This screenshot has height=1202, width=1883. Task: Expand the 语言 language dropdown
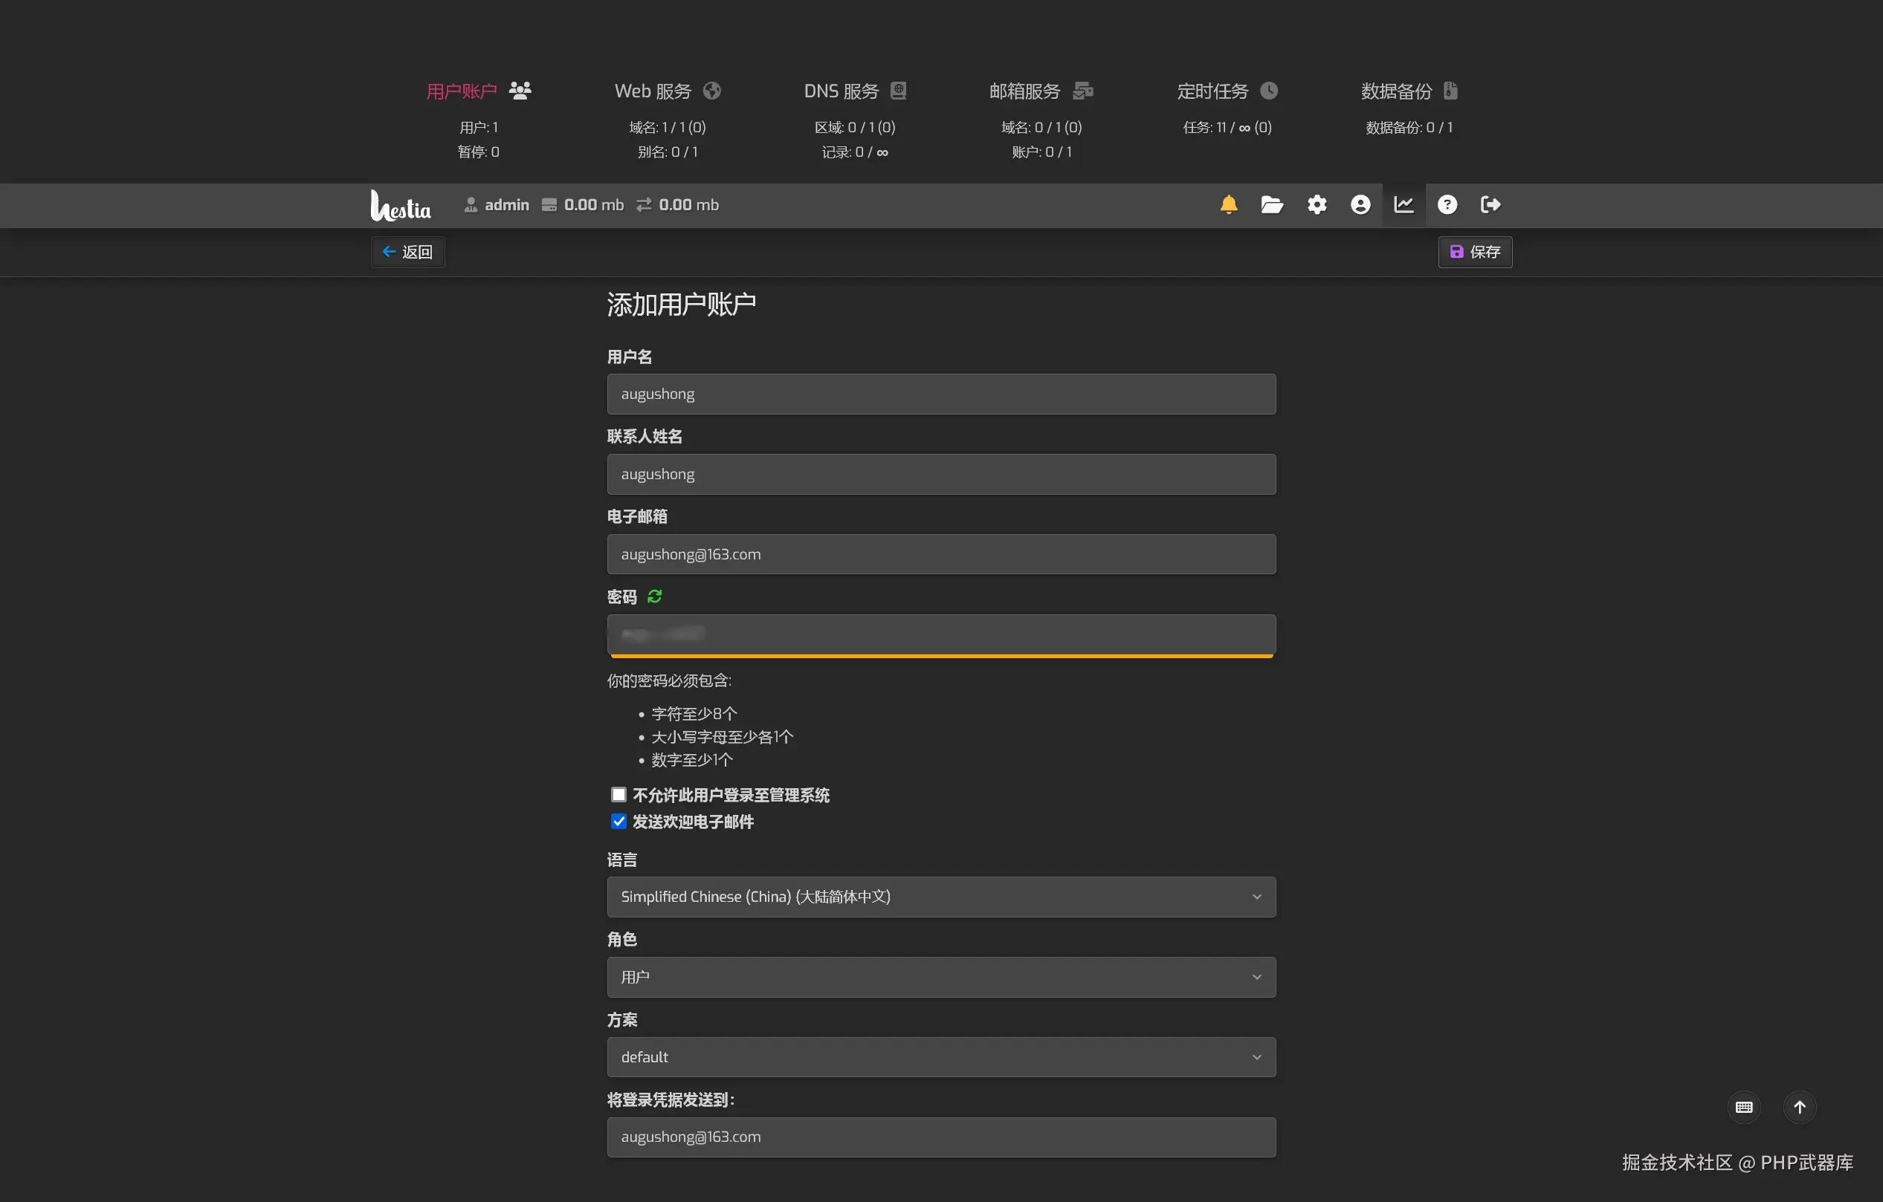coord(940,897)
